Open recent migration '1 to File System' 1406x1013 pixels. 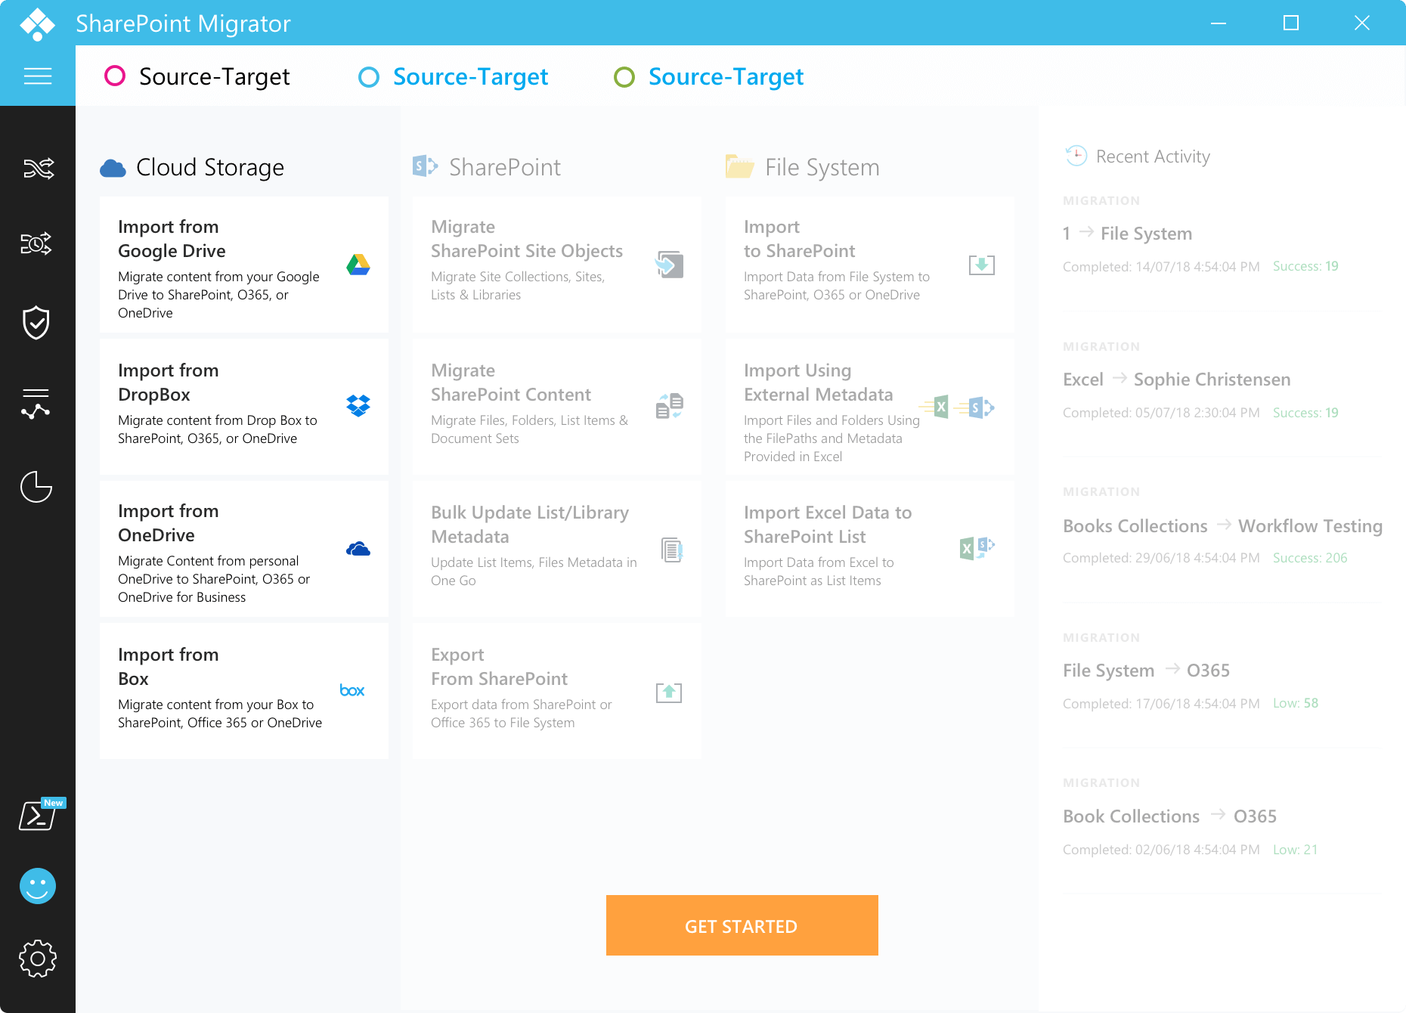pyautogui.click(x=1127, y=234)
